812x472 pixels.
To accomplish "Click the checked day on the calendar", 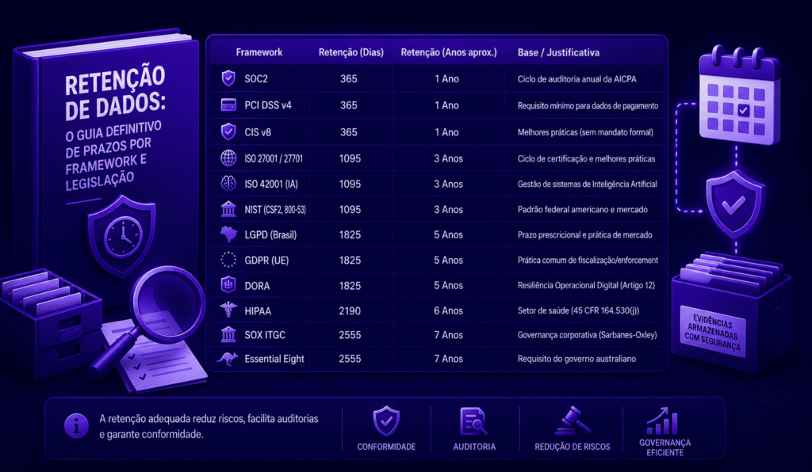I will 744,110.
